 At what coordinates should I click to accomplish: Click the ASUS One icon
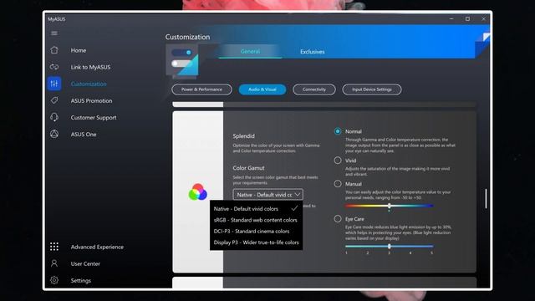(x=54, y=134)
